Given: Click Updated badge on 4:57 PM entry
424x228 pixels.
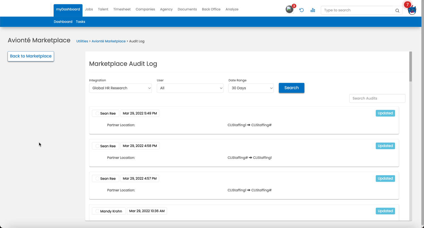Looking at the screenshot, I should [385, 178].
